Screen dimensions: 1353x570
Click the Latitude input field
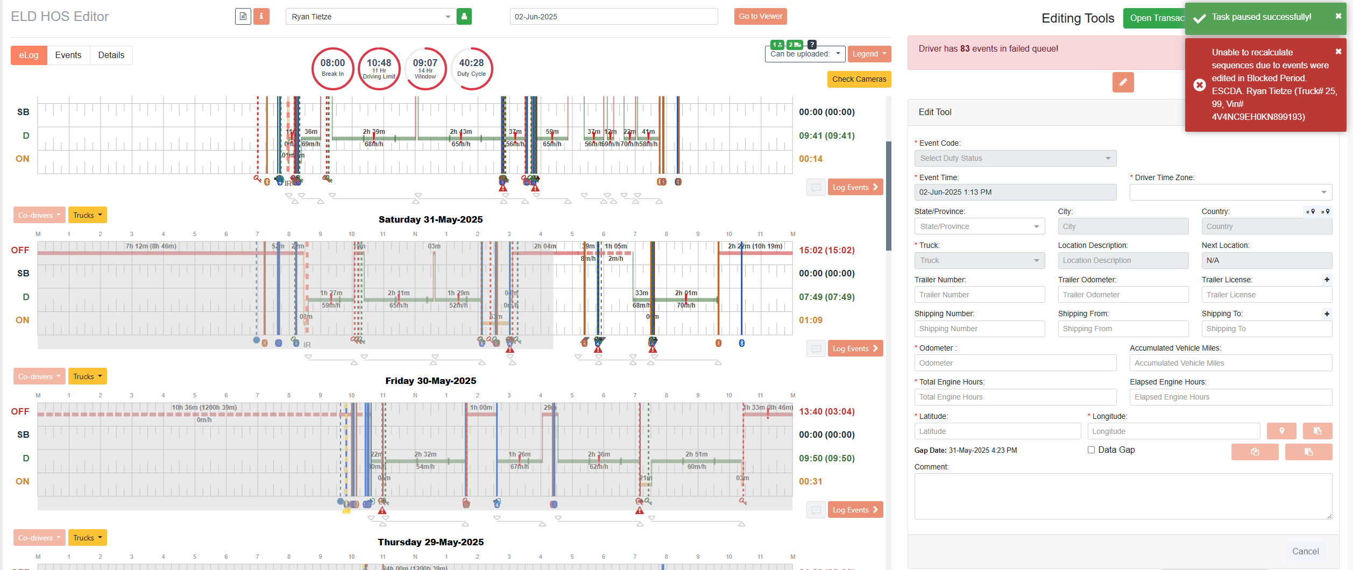(997, 431)
